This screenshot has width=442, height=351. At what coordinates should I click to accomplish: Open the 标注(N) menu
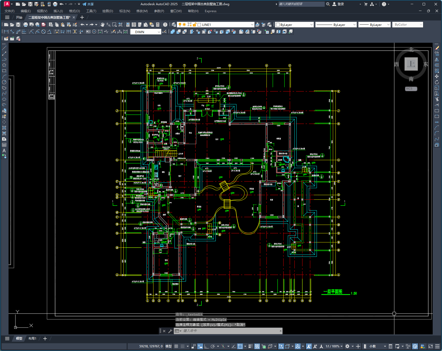click(x=125, y=11)
